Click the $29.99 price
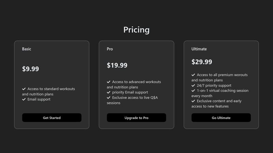 click(202, 62)
